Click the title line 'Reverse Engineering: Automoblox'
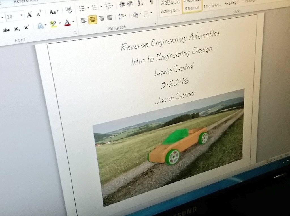Screen dimensions: 290x216 170,41
